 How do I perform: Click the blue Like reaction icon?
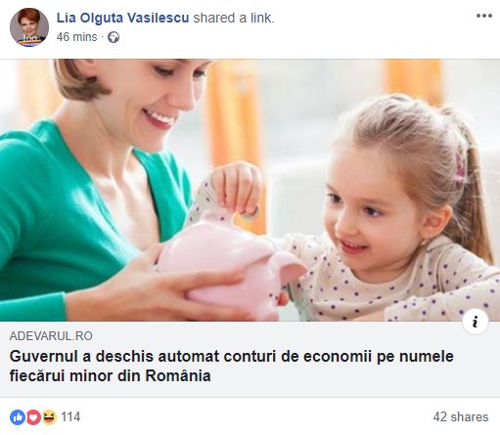[x=18, y=417]
